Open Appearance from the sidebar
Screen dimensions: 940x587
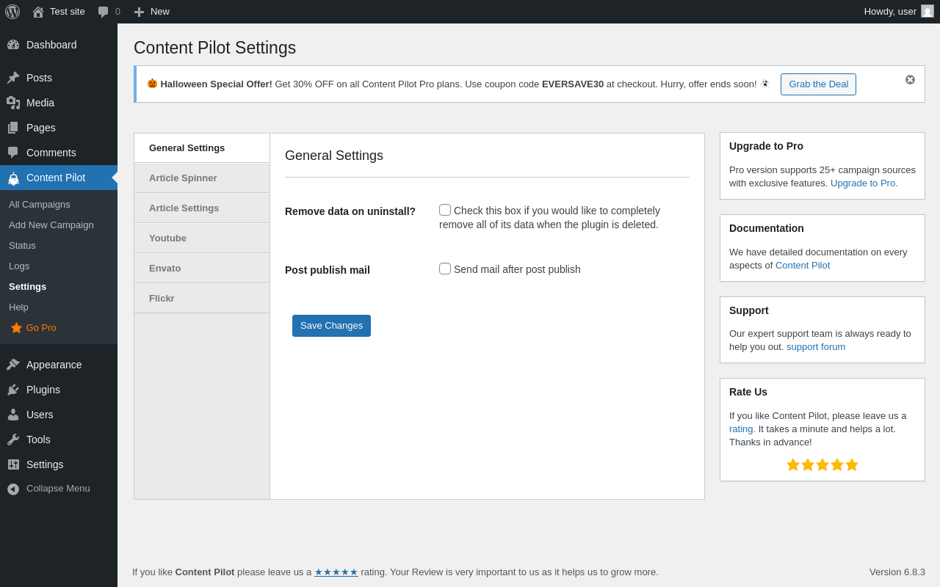point(54,365)
